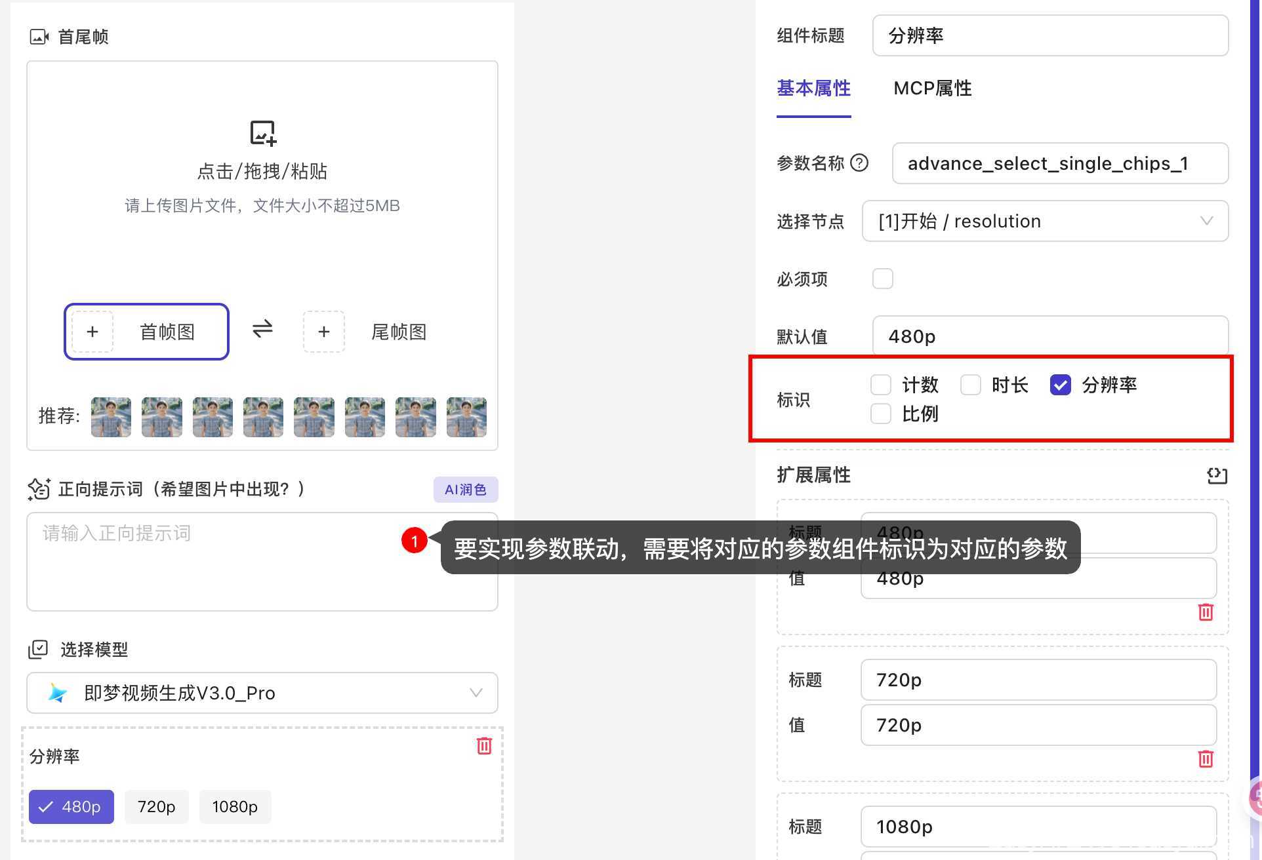This screenshot has width=1262, height=860.
Task: Uncheck the 分辨率 identifier checkbox
Action: pos(1060,385)
